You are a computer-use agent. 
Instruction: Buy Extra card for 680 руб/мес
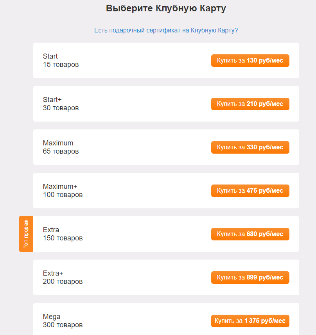(250, 234)
